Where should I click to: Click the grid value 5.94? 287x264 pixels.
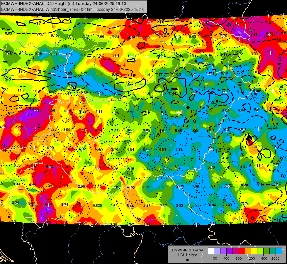(208, 55)
